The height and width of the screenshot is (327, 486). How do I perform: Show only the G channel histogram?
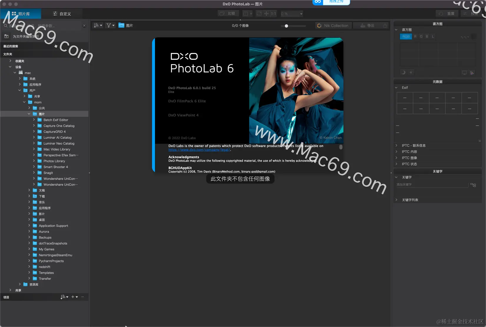point(421,36)
